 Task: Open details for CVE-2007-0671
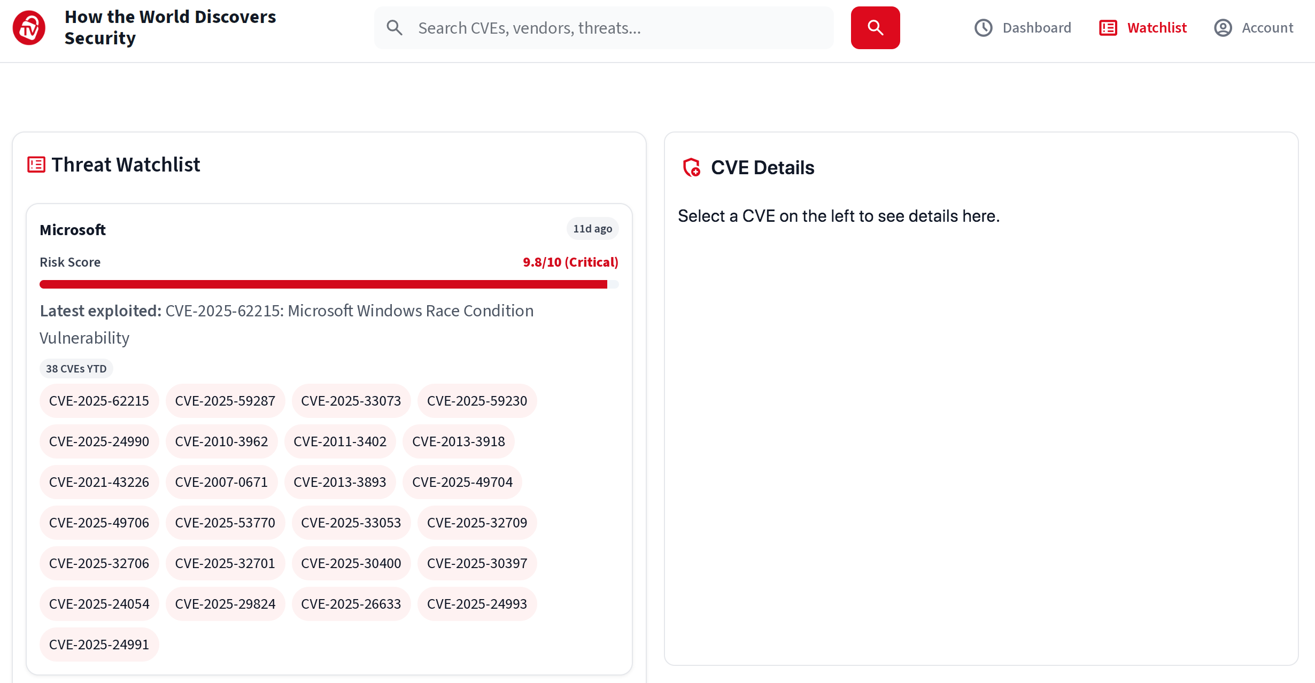221,482
